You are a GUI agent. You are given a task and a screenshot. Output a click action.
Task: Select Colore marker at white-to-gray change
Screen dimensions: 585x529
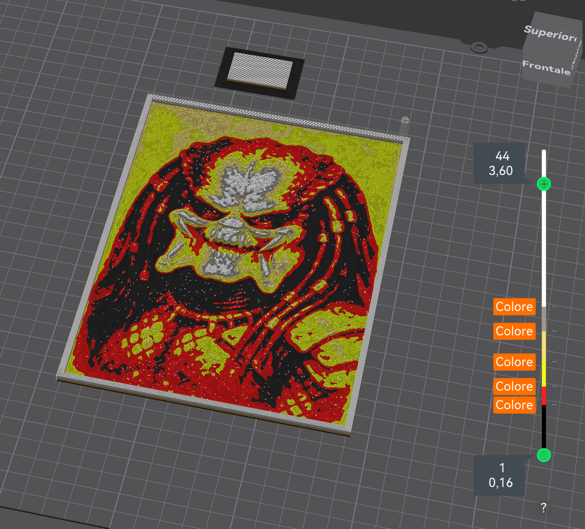coord(514,307)
